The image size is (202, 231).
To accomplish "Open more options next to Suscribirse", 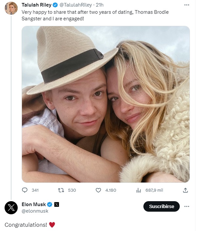I will 187,206.
